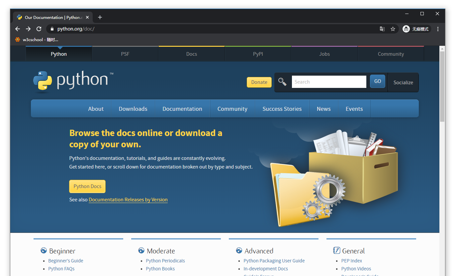The height and width of the screenshot is (276, 455).
Task: Click the General section icon
Action: [337, 250]
